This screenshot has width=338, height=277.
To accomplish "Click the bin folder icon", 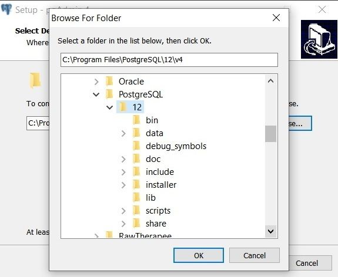I will pos(136,120).
